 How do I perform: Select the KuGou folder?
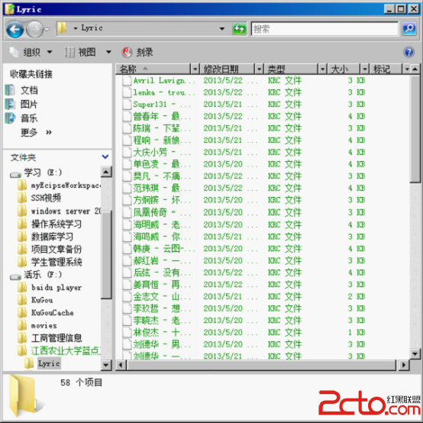35,300
